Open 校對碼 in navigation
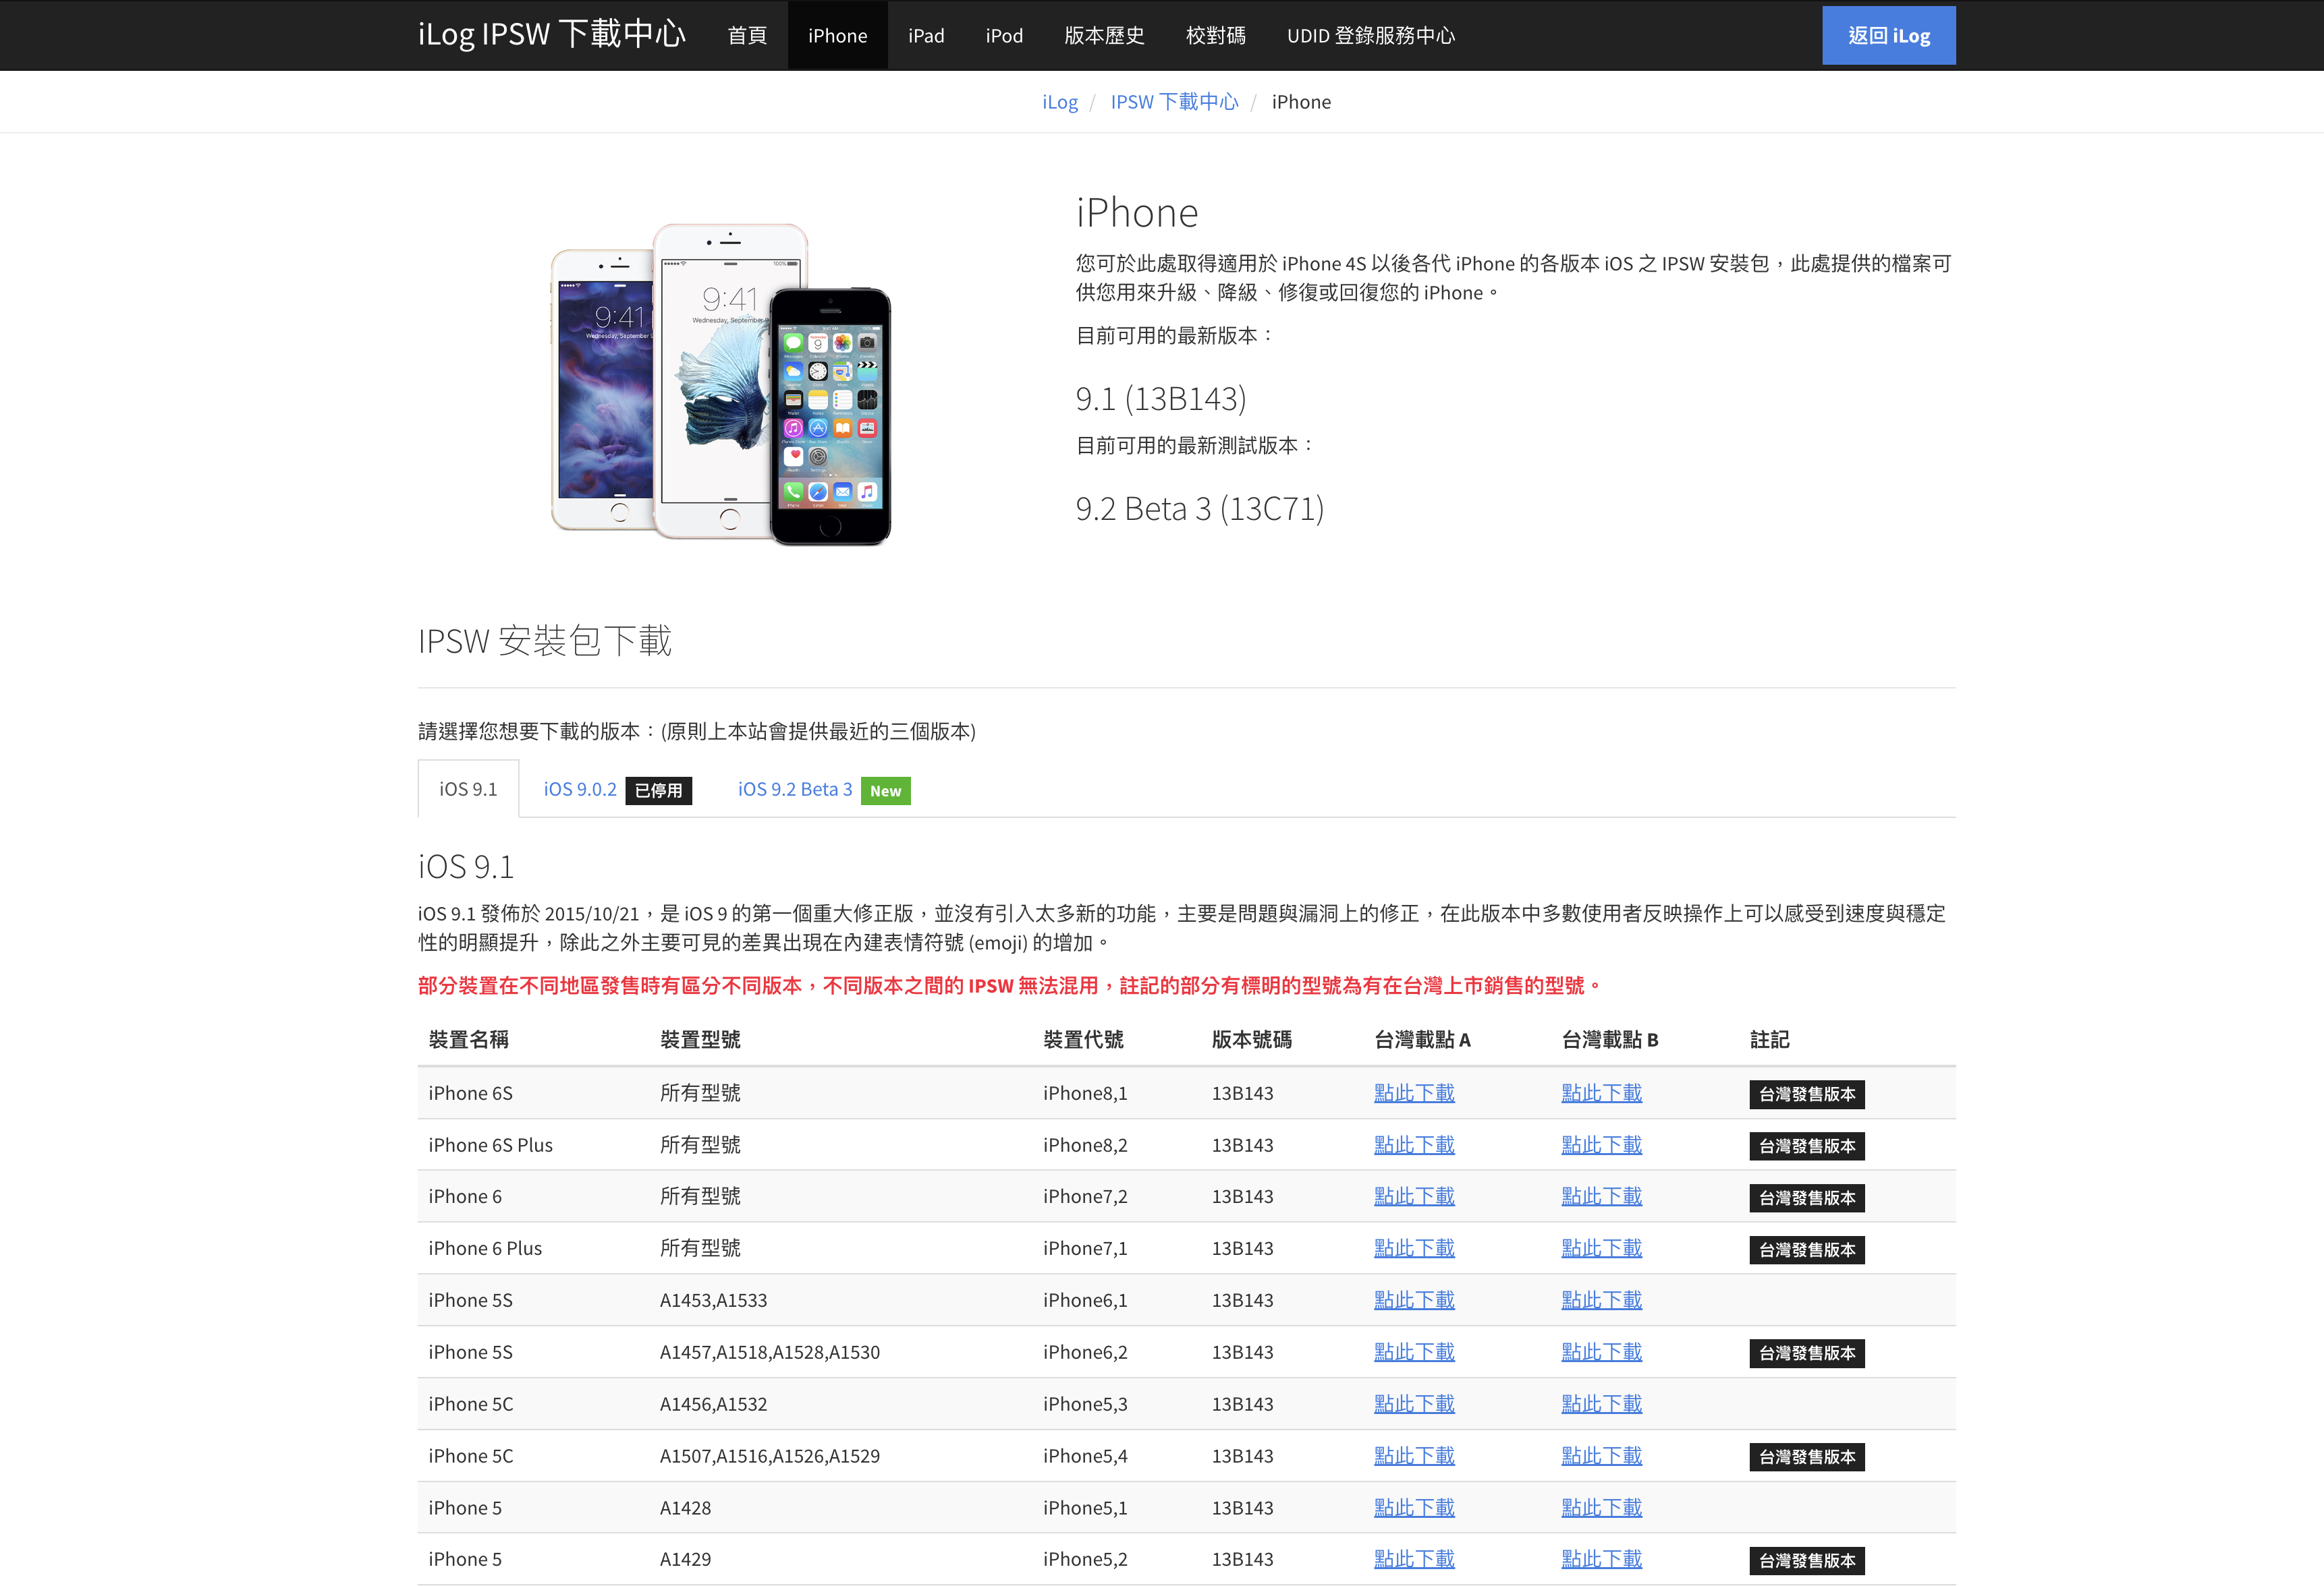 point(1215,35)
